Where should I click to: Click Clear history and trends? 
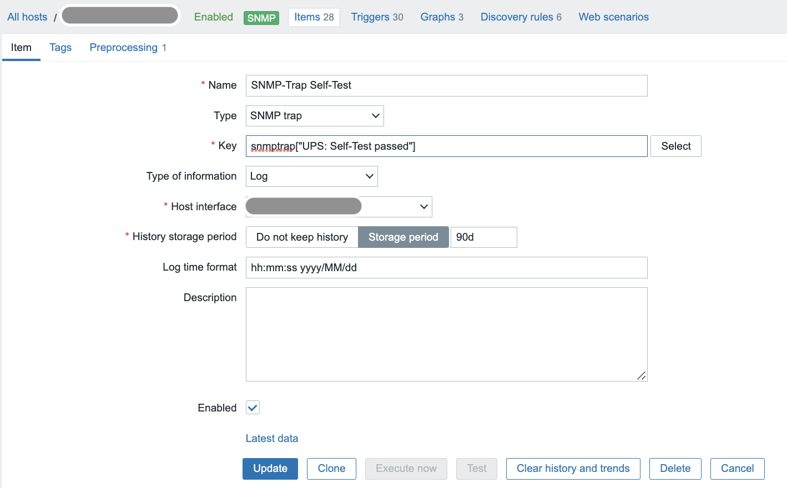[573, 469]
